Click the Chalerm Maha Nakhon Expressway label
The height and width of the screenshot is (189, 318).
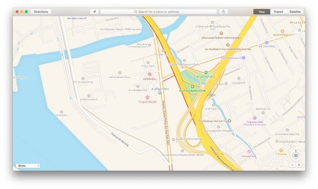click(222, 159)
